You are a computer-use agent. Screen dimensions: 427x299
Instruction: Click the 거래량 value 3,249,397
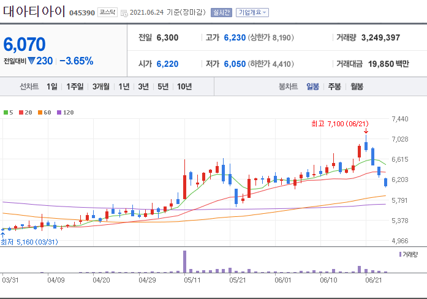tap(380, 37)
